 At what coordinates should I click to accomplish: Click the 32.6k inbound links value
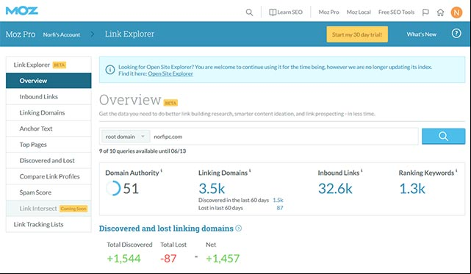pos(335,189)
